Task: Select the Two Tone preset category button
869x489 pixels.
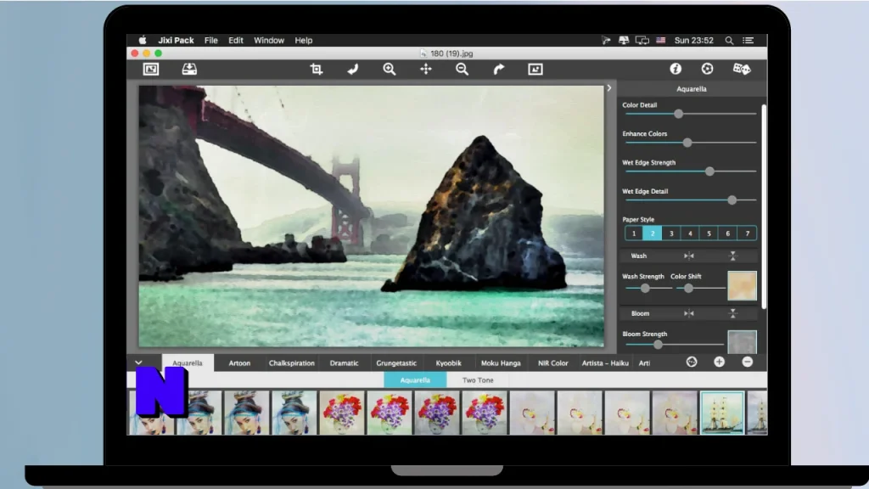Action: [x=478, y=379]
